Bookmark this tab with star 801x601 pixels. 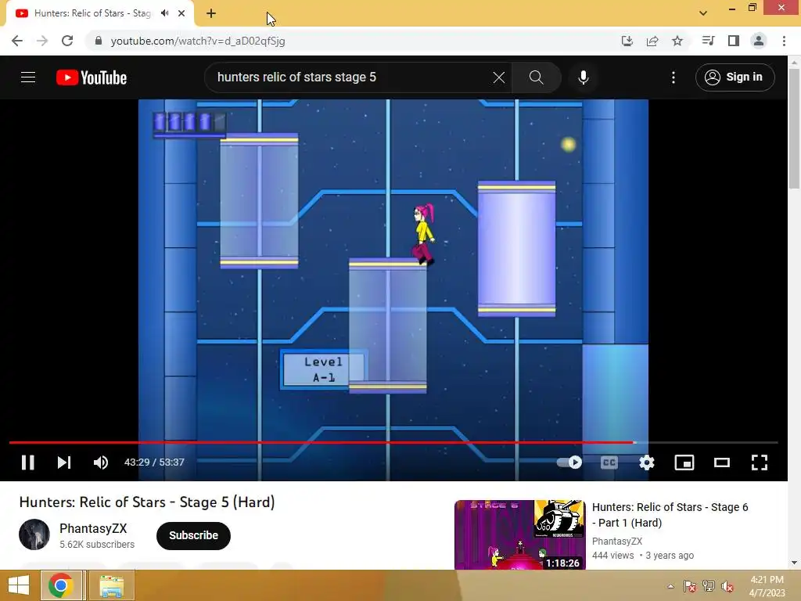click(677, 41)
